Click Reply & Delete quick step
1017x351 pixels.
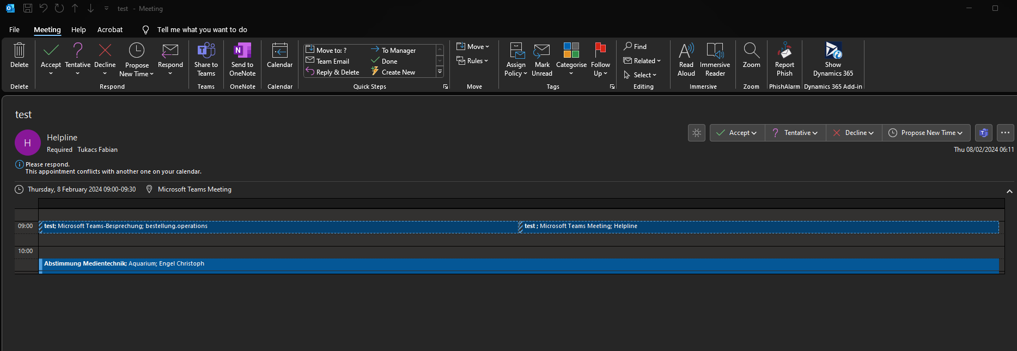[332, 72]
